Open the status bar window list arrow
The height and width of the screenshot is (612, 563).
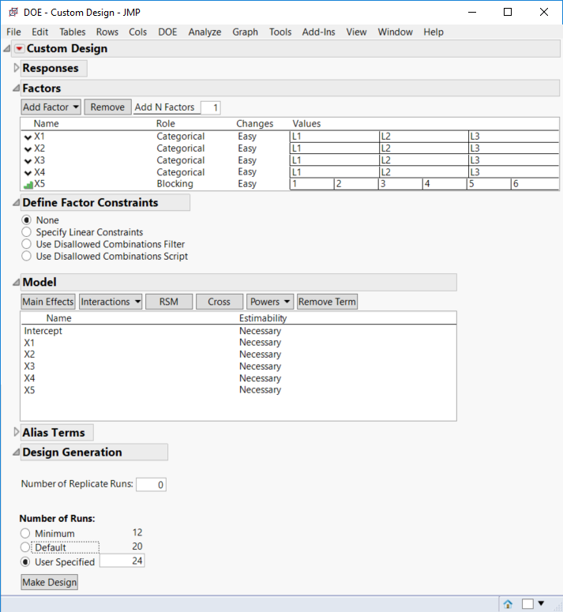[541, 603]
